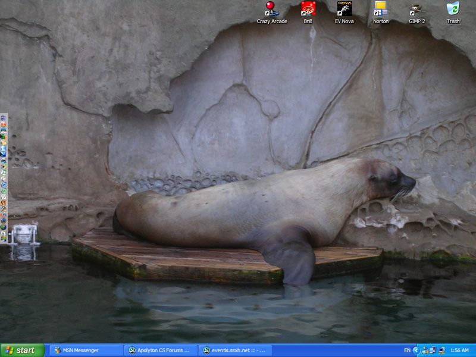Open the EN language bar selector

(407, 350)
